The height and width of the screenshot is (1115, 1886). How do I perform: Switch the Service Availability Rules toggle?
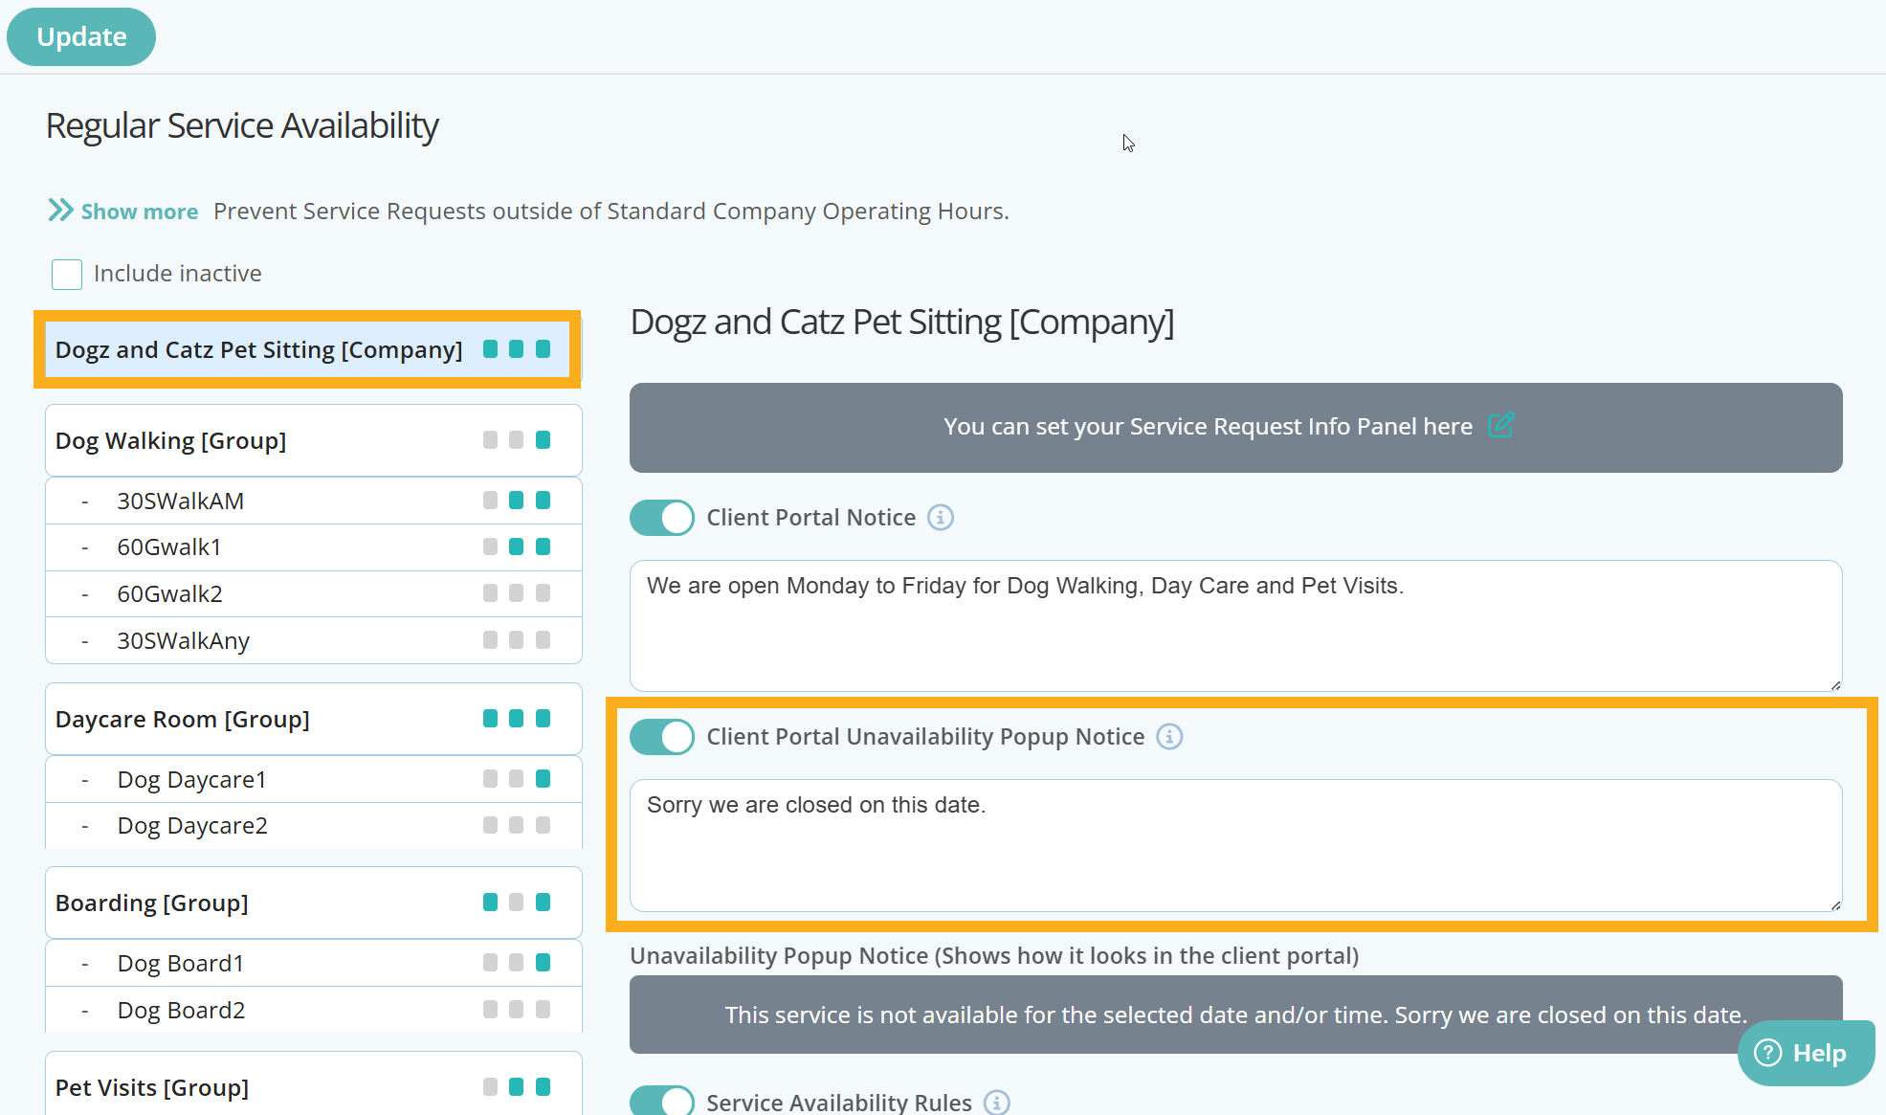(662, 1102)
